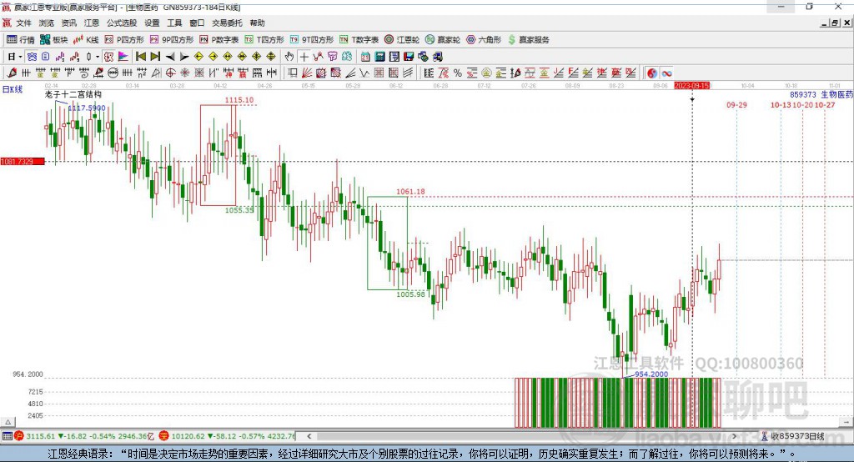Image resolution: width=854 pixels, height=462 pixels.
Task: Click the red-blue yin-yang icon
Action: pyautogui.click(x=652, y=73)
